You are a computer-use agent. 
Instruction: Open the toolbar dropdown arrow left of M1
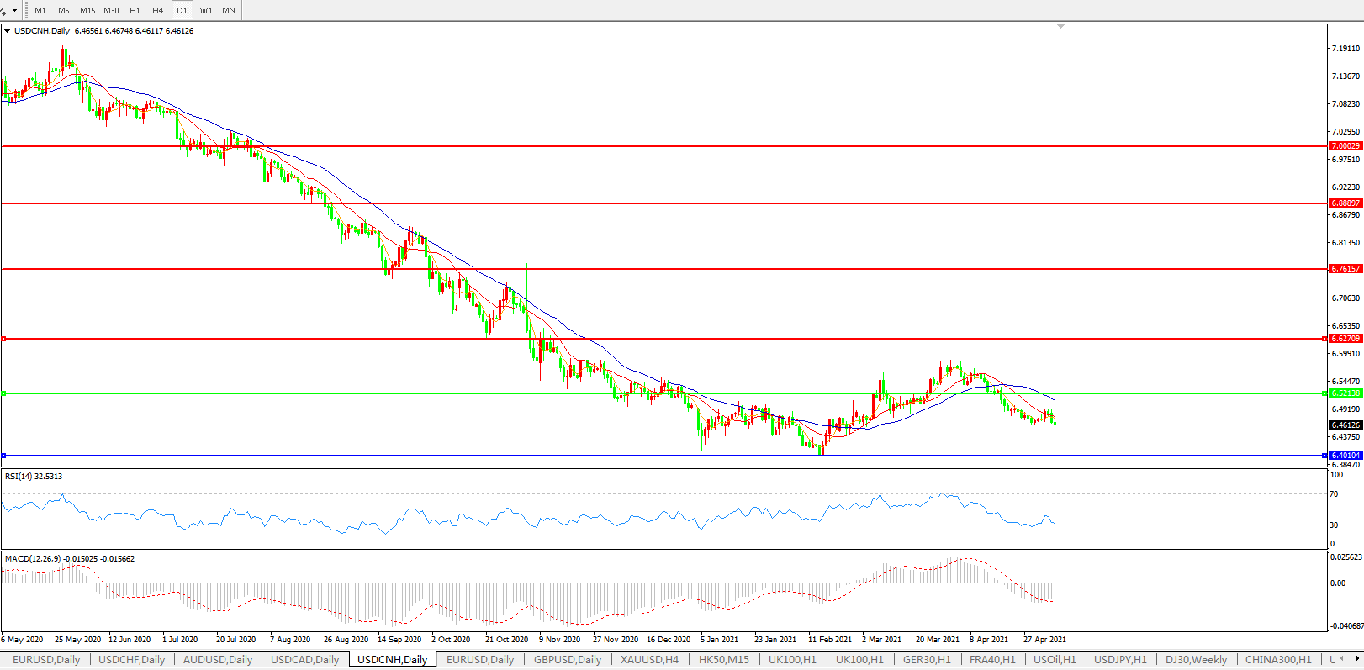coord(14,11)
